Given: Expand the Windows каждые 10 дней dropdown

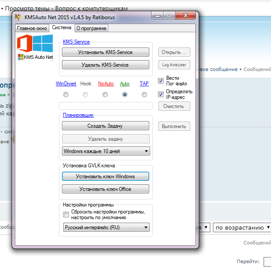Looking at the screenshot, I should tap(106, 151).
